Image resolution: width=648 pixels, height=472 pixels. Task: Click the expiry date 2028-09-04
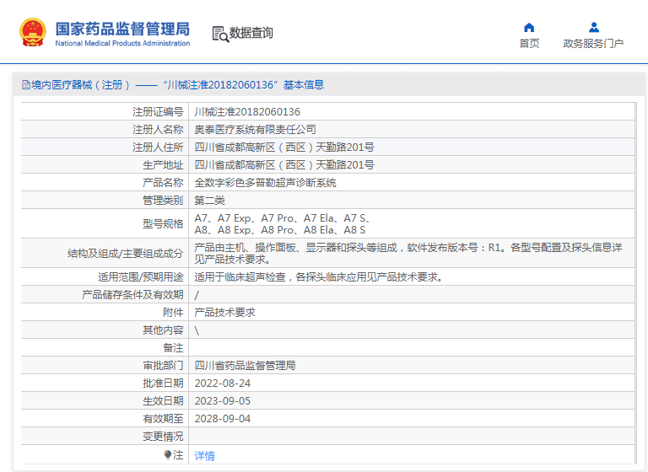pyautogui.click(x=222, y=419)
